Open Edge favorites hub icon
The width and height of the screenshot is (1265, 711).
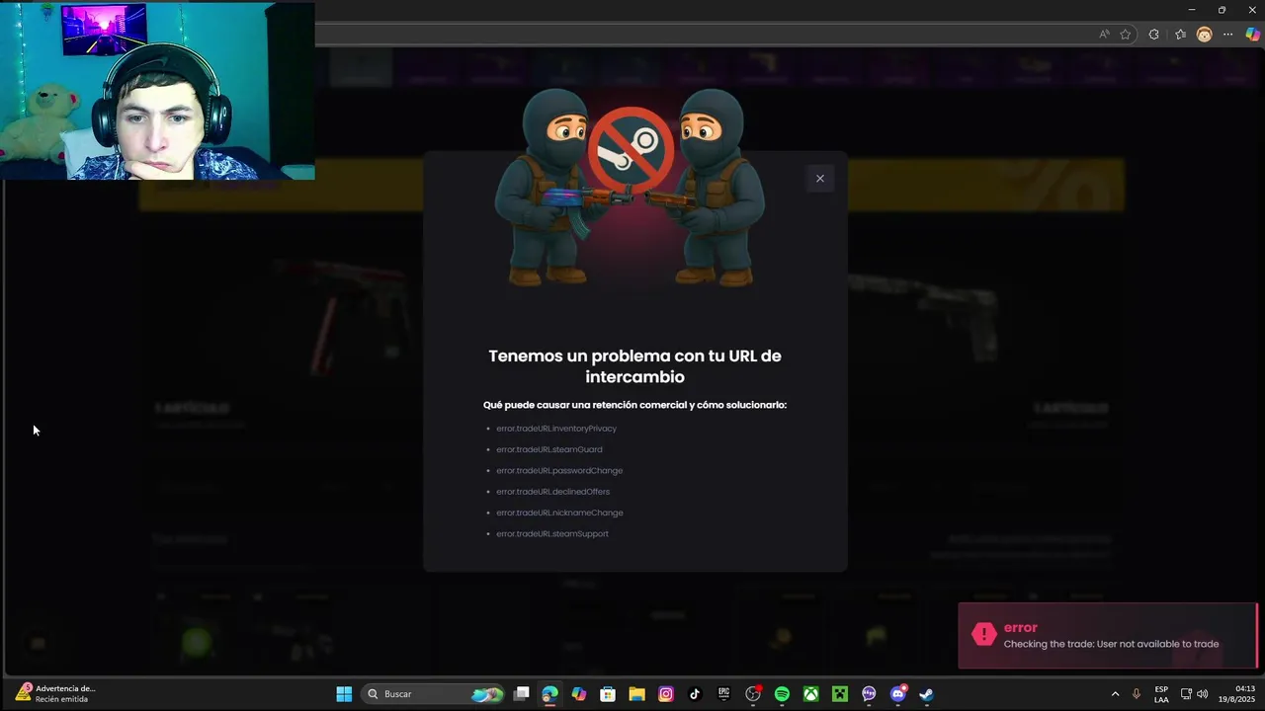pos(1180,35)
